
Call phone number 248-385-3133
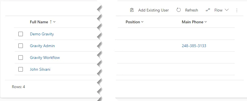pos(194,46)
